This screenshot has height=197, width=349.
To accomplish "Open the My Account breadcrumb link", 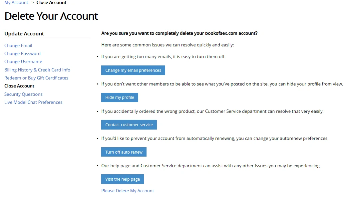I will [16, 3].
